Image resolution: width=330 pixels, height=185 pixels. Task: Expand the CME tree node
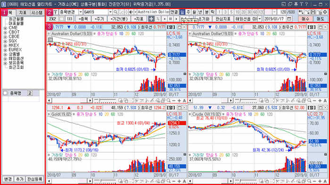[5, 28]
